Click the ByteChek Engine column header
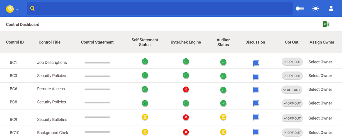This screenshot has width=342, height=139. click(186, 42)
